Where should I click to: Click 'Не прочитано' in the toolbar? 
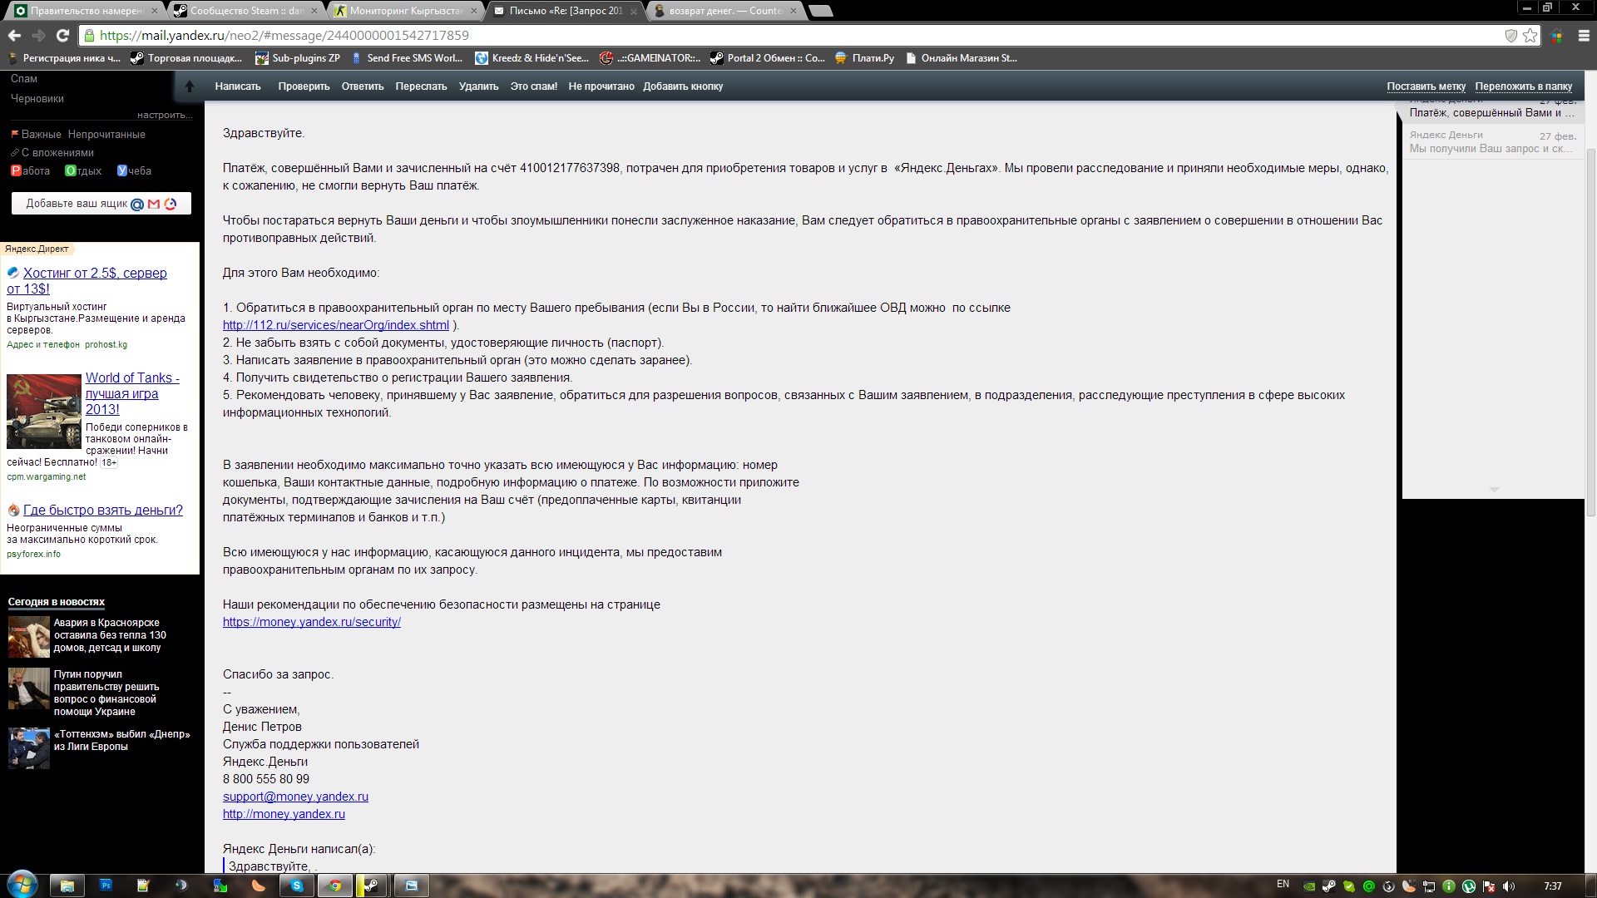pyautogui.click(x=601, y=86)
